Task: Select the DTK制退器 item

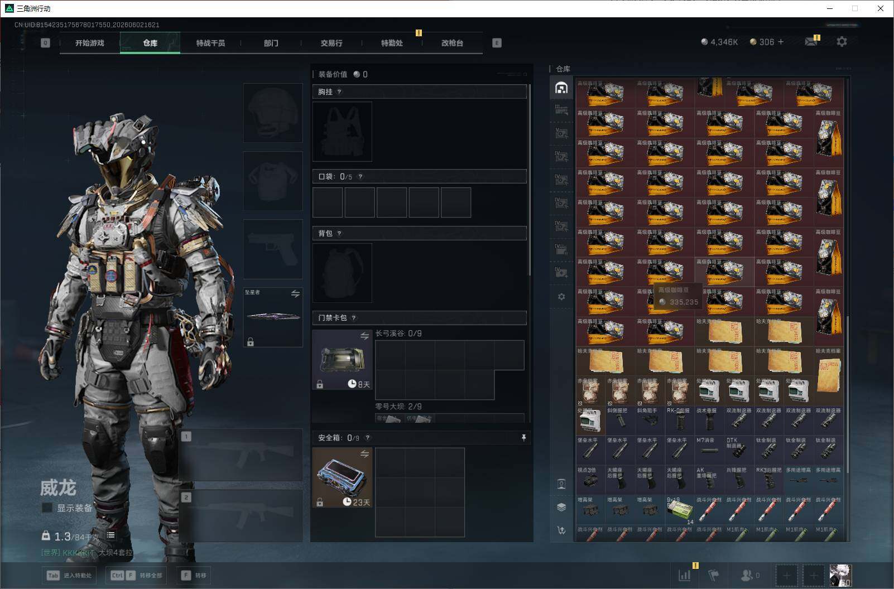Action: click(x=739, y=451)
